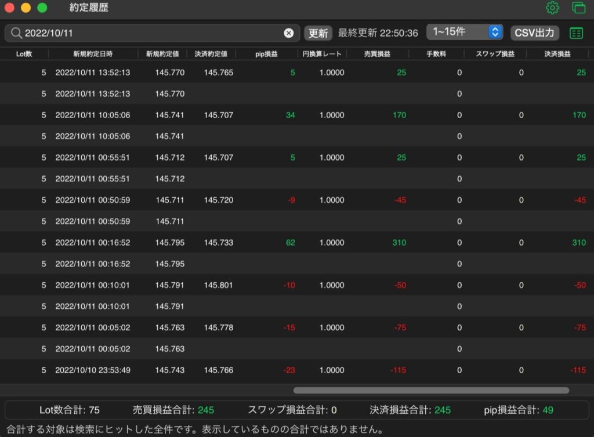Click the pip profit value 34
The height and width of the screenshot is (437, 594).
pyautogui.click(x=290, y=115)
